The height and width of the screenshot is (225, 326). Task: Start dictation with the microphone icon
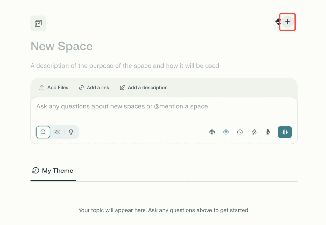(x=268, y=132)
